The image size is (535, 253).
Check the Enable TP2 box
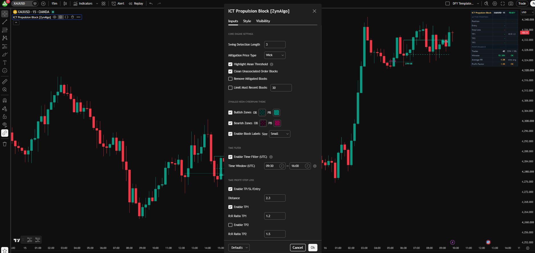(230, 225)
